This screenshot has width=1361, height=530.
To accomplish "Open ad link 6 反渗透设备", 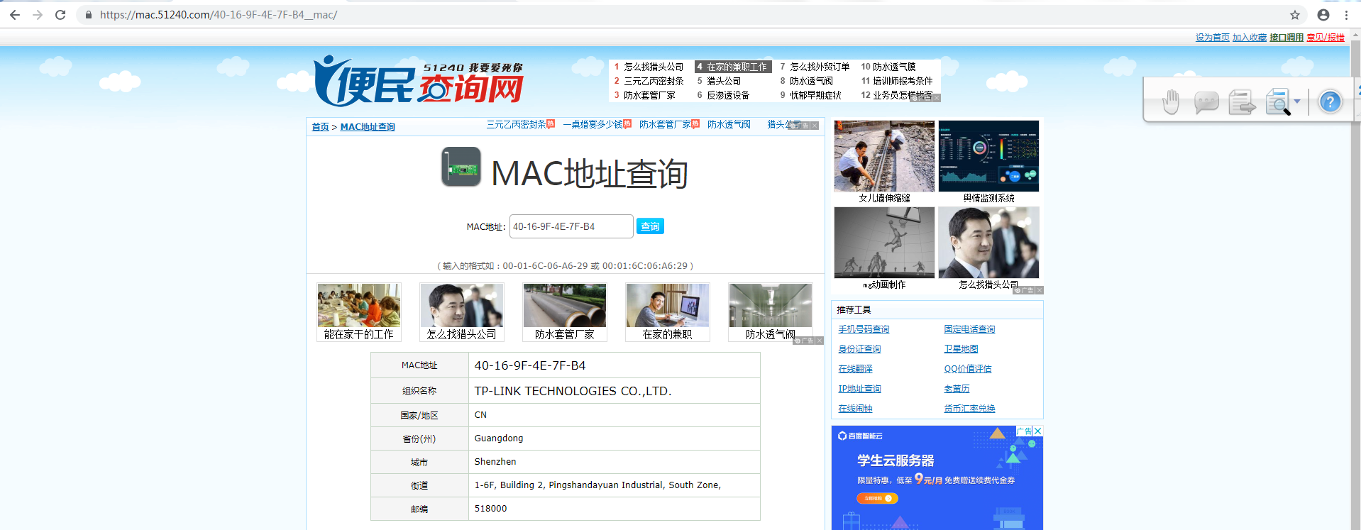I will click(x=728, y=95).
